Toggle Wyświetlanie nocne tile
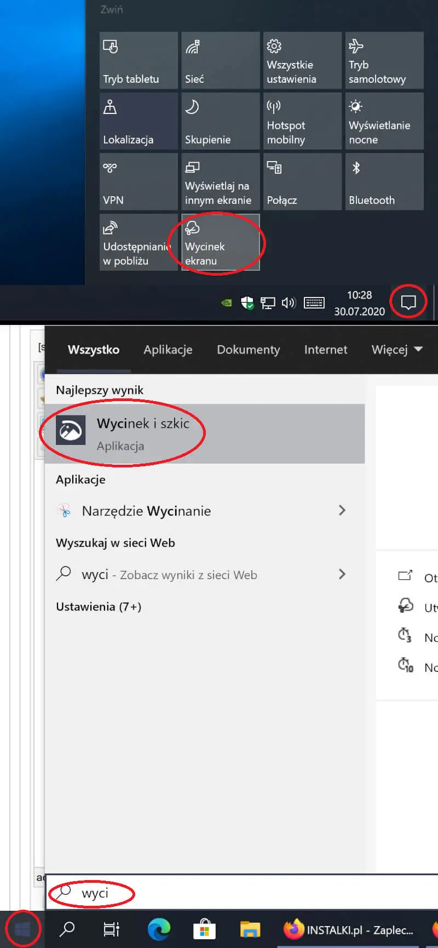This screenshot has height=948, width=438. click(384, 121)
